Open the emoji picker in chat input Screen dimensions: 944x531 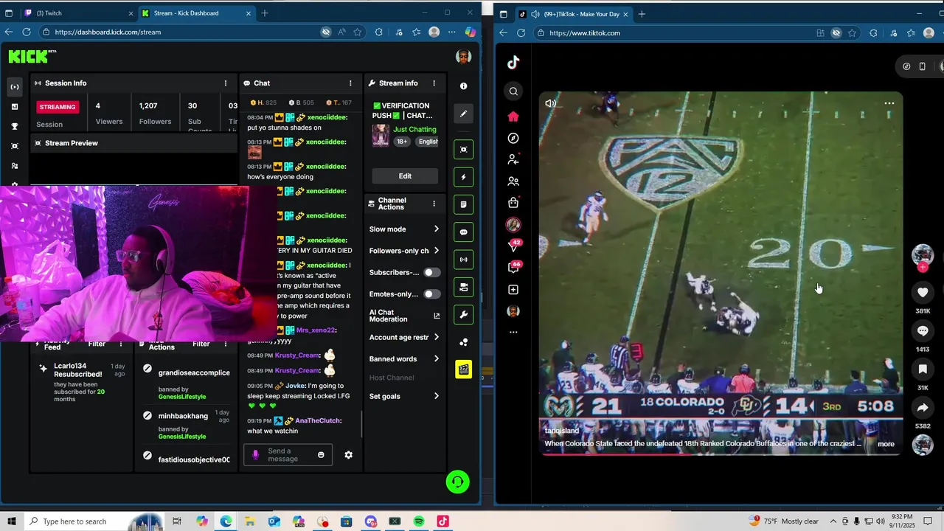click(321, 454)
